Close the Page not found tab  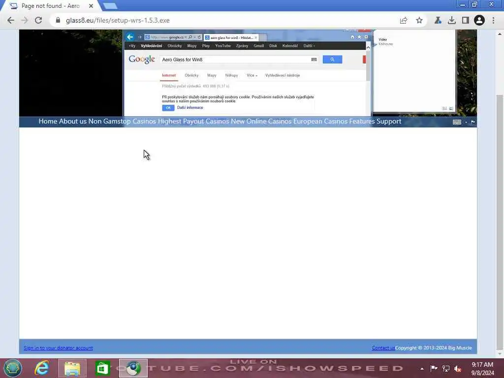(x=91, y=6)
